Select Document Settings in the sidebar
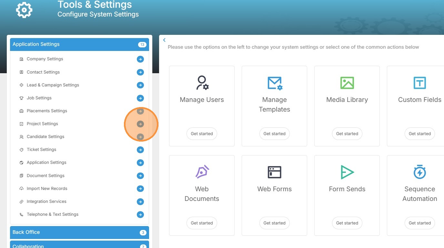Screen dimensions: 444x248 coord(45,176)
